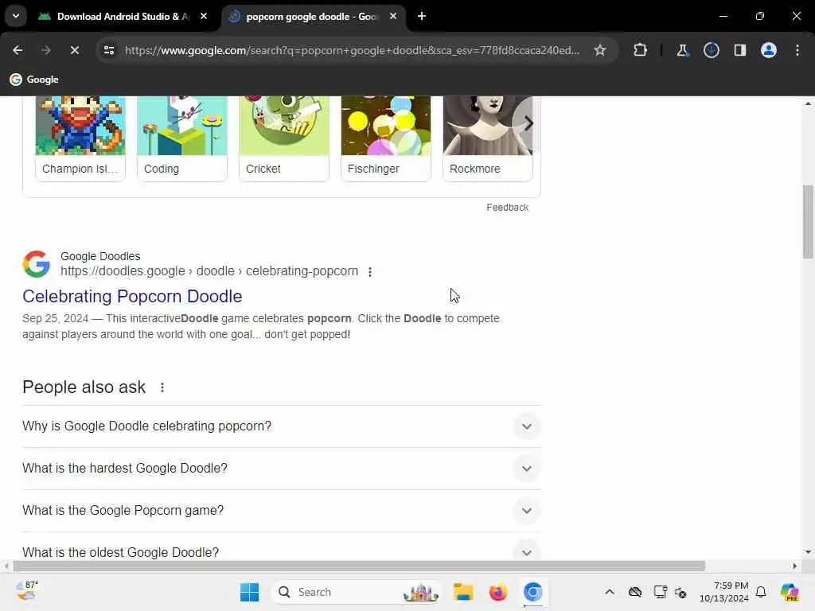This screenshot has width=815, height=611.
Task: Launch Firefox from the taskbar
Action: (x=498, y=592)
